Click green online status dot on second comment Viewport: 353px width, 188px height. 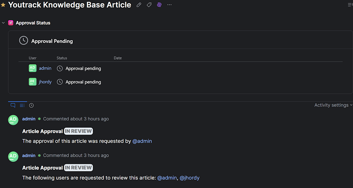pyautogui.click(x=39, y=155)
